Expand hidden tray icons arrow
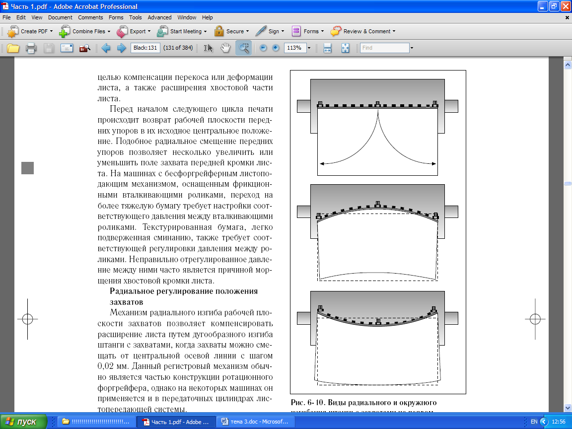572x429 pixels. pyautogui.click(x=544, y=422)
